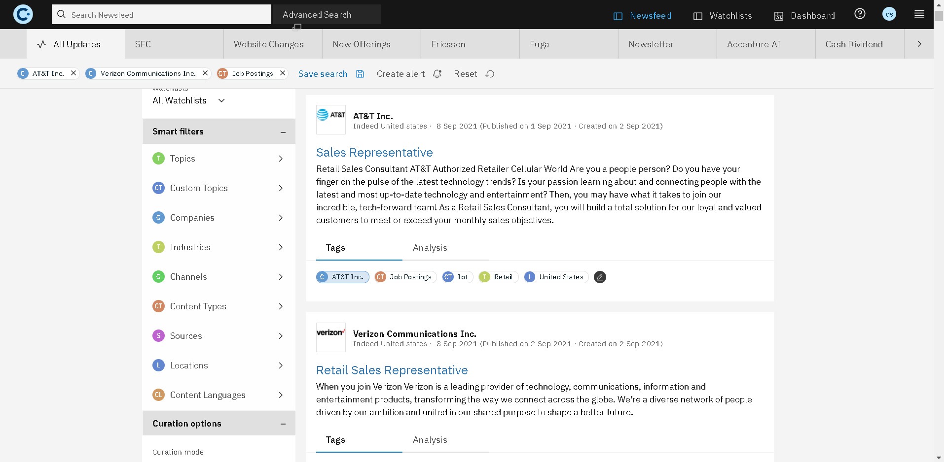Expand the Channels filter chevron
Image resolution: width=947 pixels, height=462 pixels.
tap(281, 276)
